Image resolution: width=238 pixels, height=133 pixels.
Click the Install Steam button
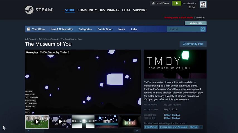pyautogui.click(x=161, y=3)
